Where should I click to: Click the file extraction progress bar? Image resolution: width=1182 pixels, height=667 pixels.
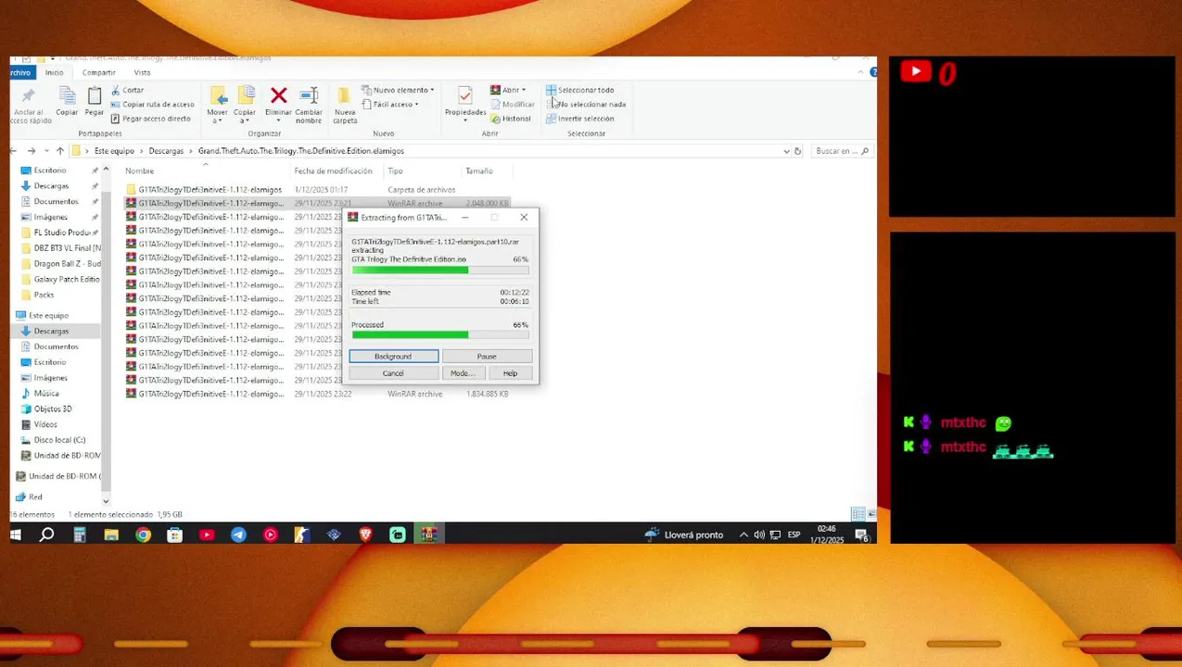pyautogui.click(x=440, y=270)
